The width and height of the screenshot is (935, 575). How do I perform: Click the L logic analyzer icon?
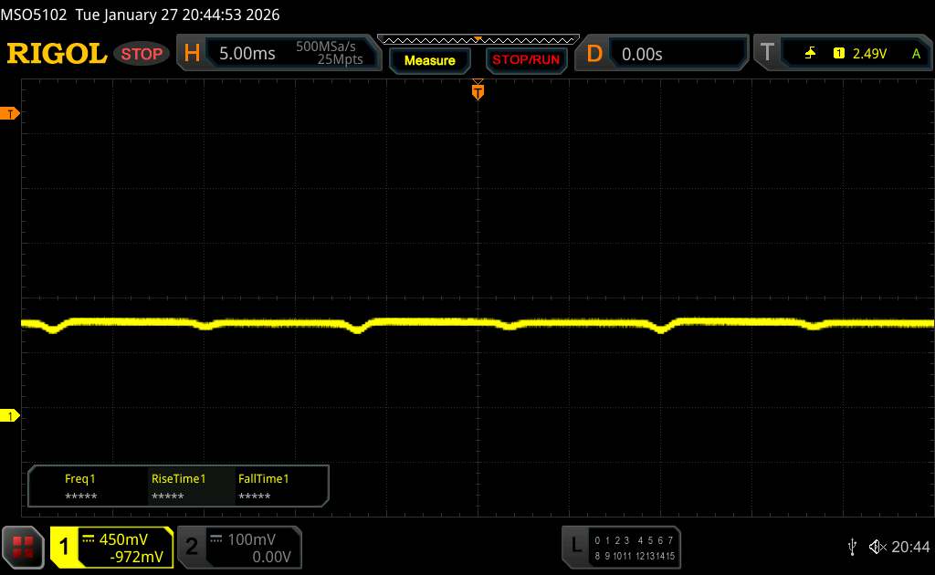(576, 546)
